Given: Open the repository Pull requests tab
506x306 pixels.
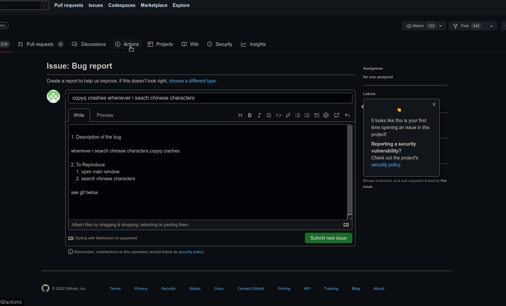Looking at the screenshot, I should tap(41, 44).
